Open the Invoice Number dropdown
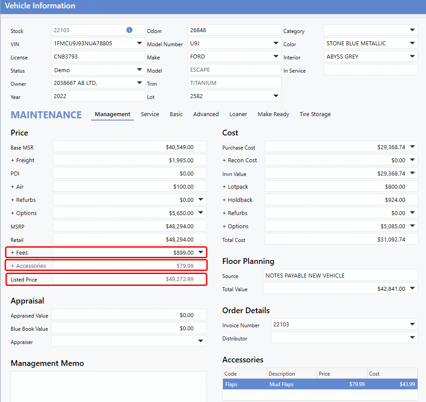Image resolution: width=426 pixels, height=402 pixels. pos(412,325)
